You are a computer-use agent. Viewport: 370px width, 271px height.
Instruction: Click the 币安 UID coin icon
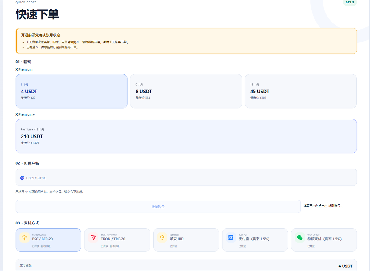tap(162, 238)
